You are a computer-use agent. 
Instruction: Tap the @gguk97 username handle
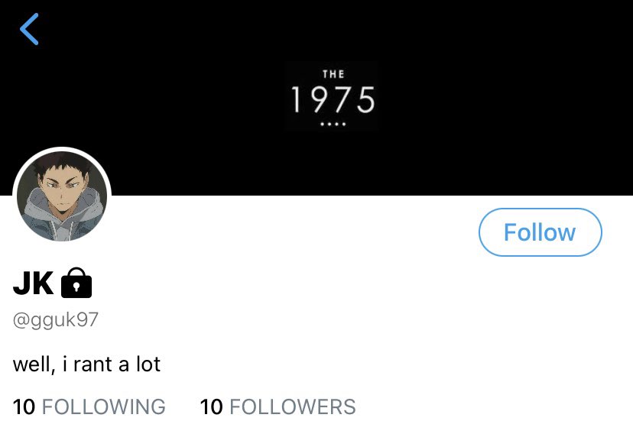tap(56, 320)
